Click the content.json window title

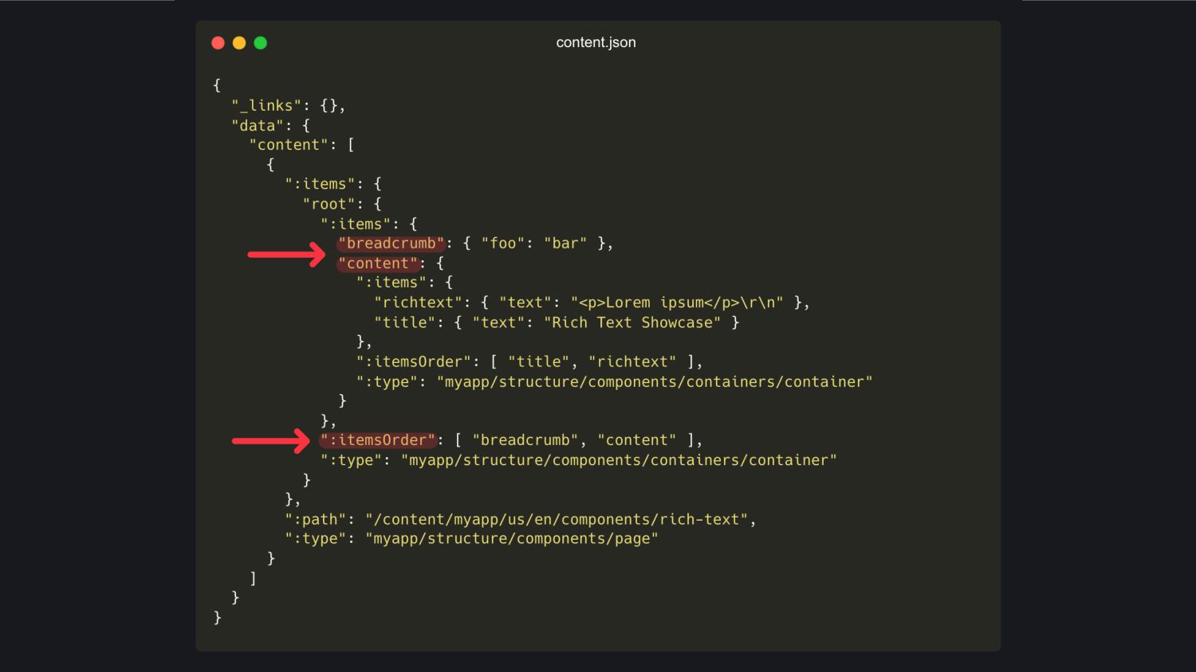tap(596, 42)
